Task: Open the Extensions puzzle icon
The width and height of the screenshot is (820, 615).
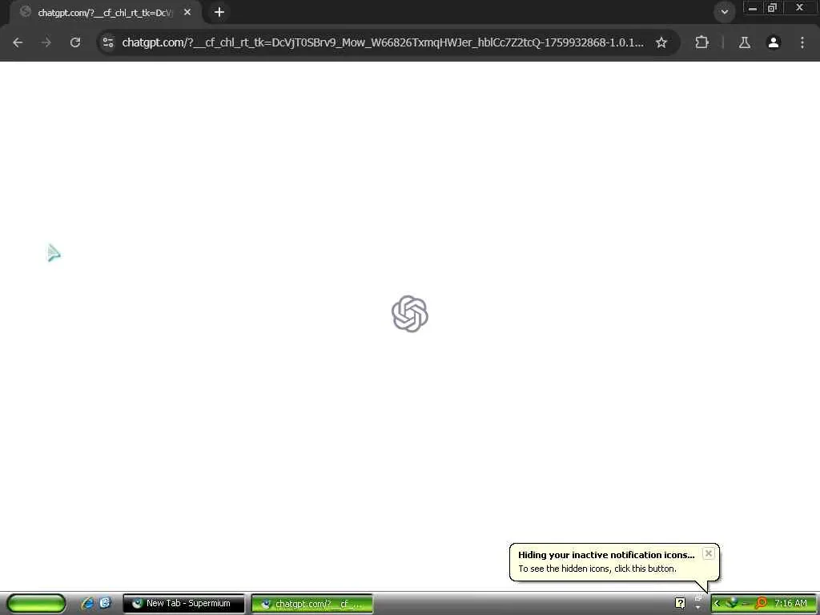Action: pos(701,42)
